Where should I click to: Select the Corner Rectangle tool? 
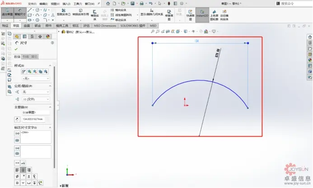pyautogui.click(x=29, y=15)
